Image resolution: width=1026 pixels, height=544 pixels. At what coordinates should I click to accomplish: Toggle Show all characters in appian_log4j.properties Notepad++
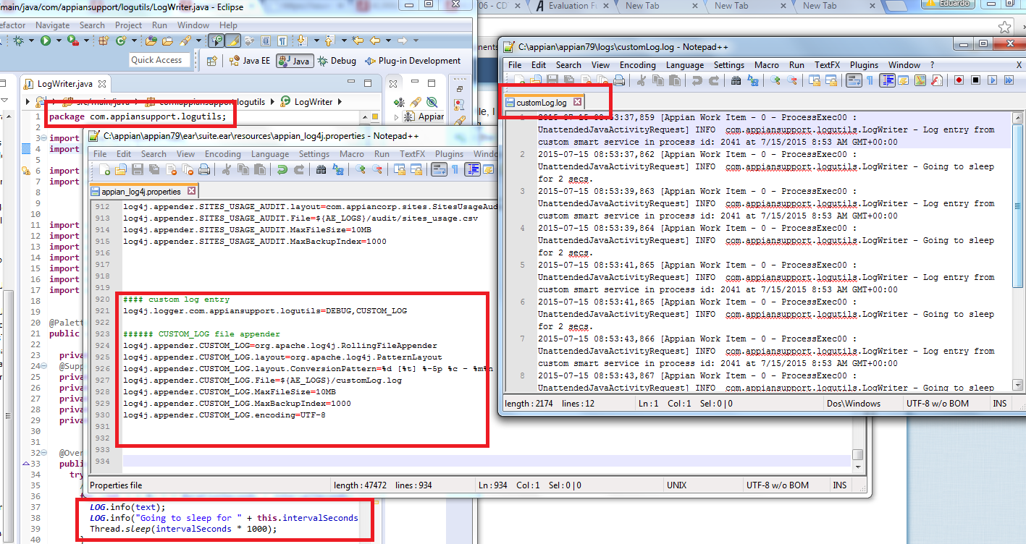click(x=455, y=170)
